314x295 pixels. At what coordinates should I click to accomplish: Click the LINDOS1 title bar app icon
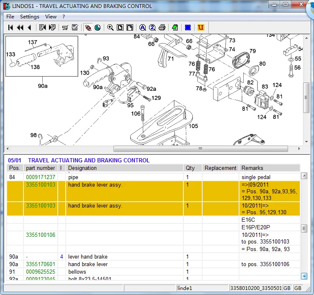[x=7, y=6]
